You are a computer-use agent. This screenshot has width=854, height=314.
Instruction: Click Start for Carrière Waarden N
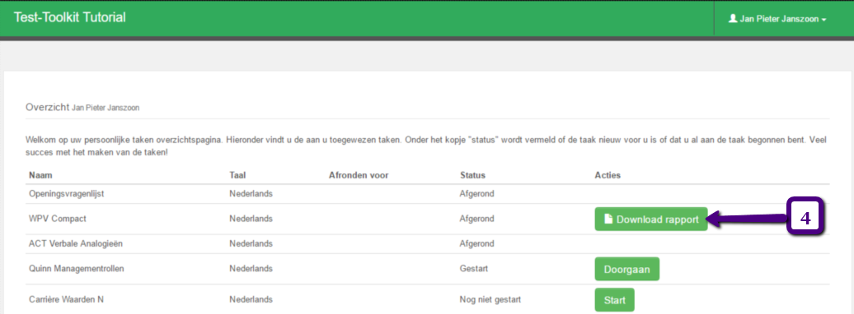pyautogui.click(x=614, y=300)
